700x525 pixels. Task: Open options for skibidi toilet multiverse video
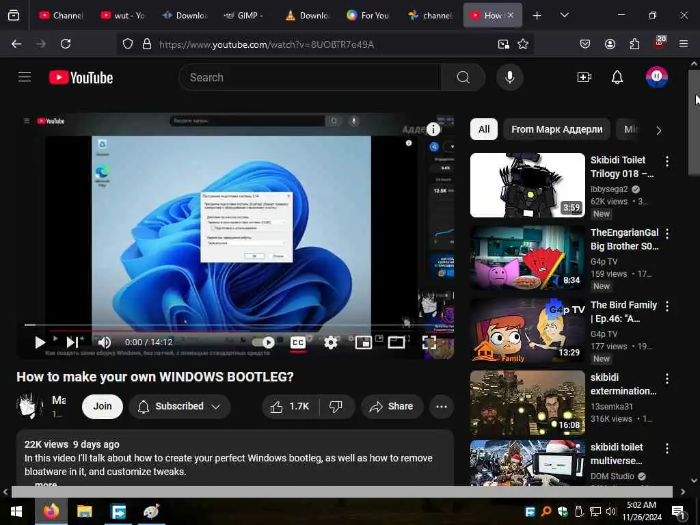pos(667,448)
